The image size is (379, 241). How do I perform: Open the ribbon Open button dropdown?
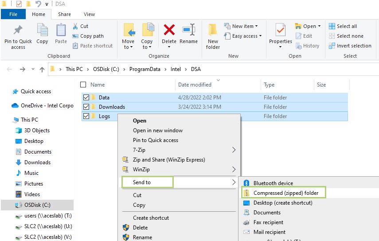[319, 26]
